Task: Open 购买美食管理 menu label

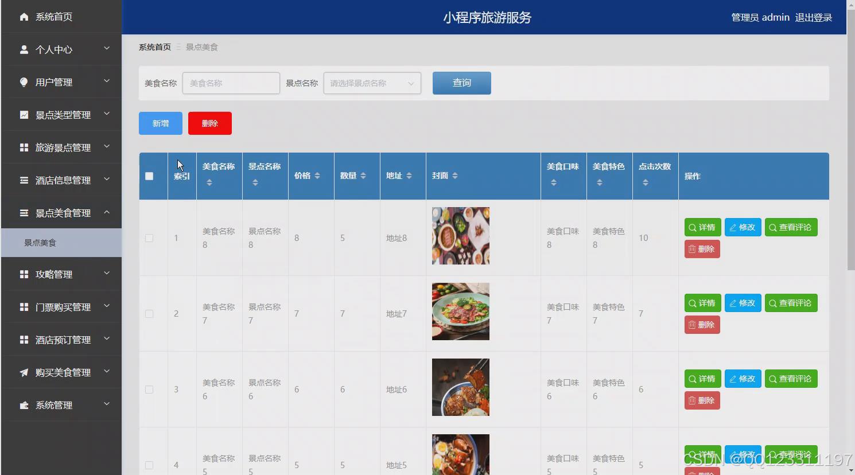Action: 63,372
